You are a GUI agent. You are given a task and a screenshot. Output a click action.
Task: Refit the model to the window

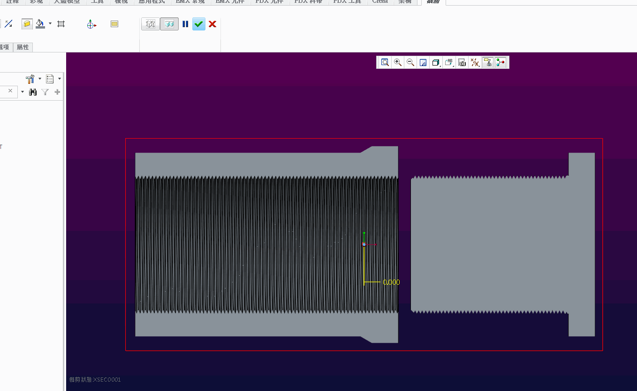point(385,62)
